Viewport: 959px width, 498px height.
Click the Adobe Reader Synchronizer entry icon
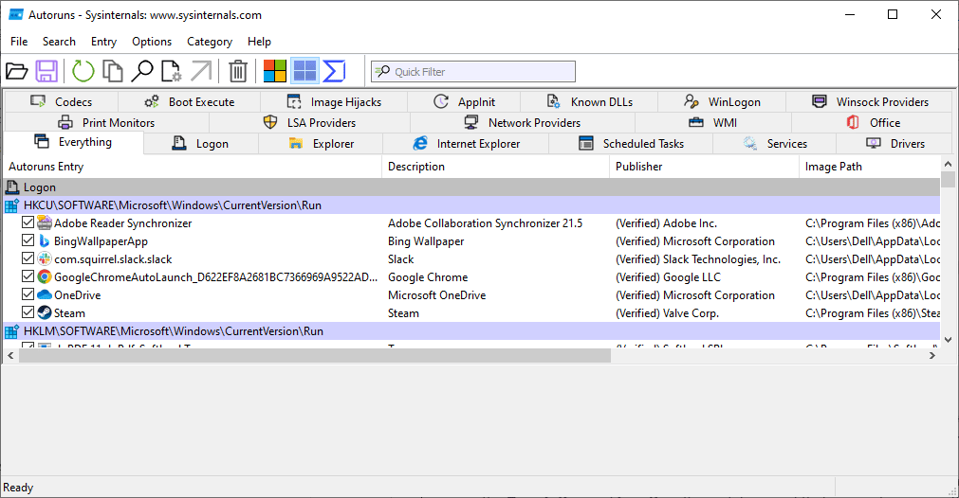coord(44,222)
